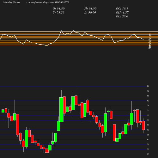Click the 63 price axis label
Screen dimensions: 158x158
click(x=148, y=120)
